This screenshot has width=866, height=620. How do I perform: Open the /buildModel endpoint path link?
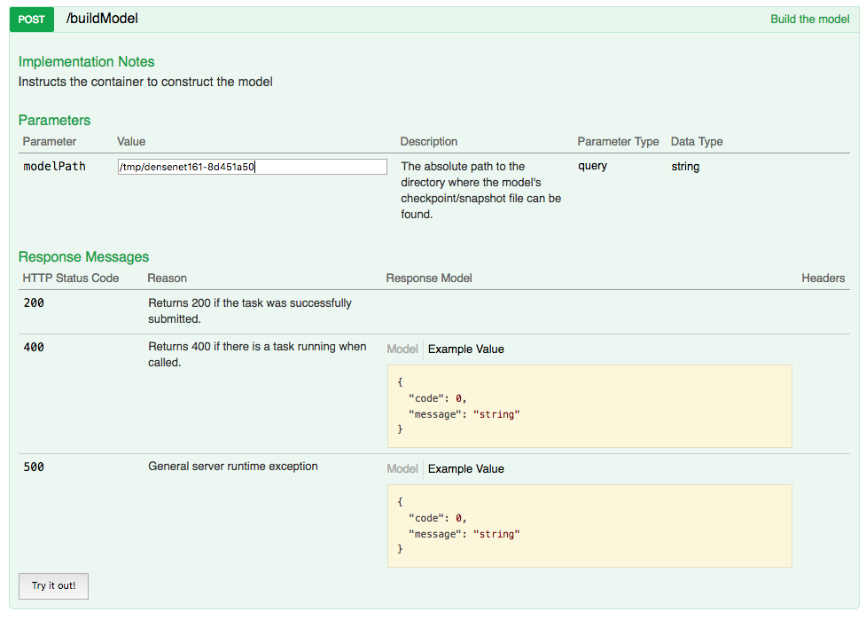coord(102,19)
